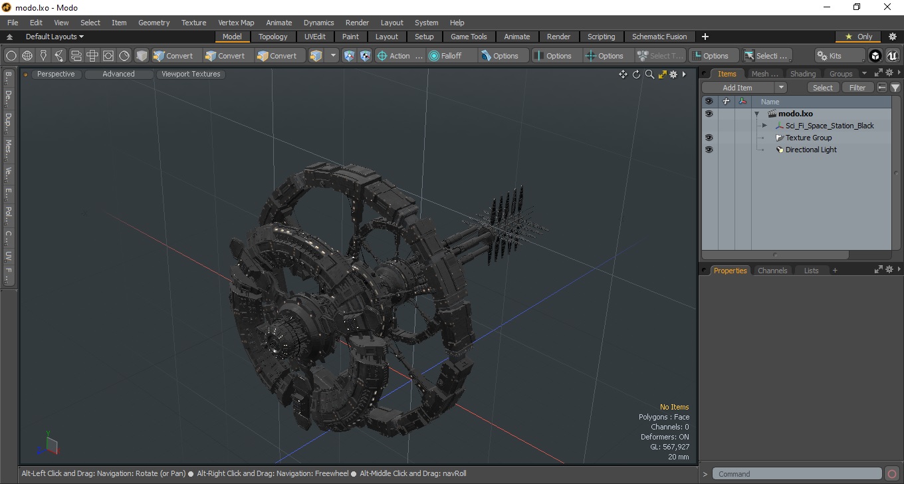Click the black cube icon beside Kits
The height and width of the screenshot is (484, 904).
(876, 56)
